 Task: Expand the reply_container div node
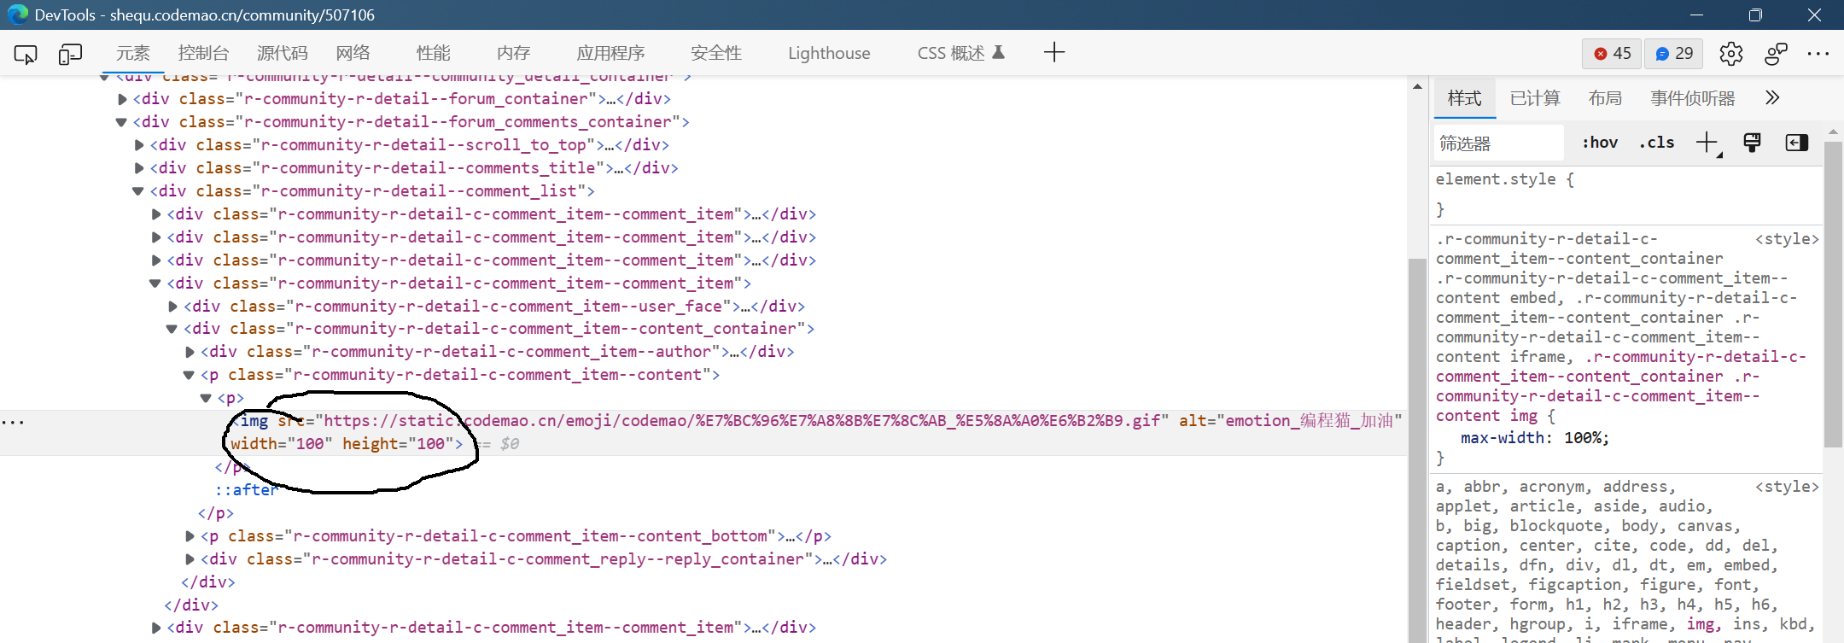click(190, 559)
